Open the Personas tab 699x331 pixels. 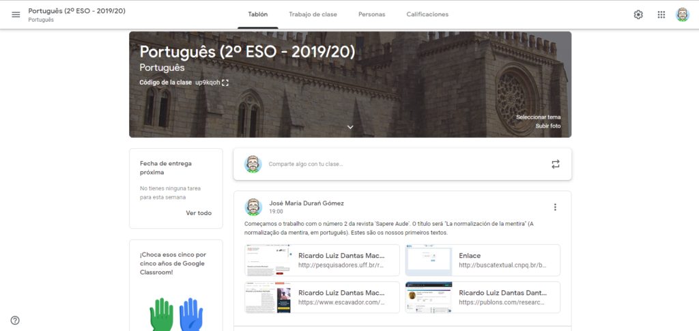tap(371, 14)
